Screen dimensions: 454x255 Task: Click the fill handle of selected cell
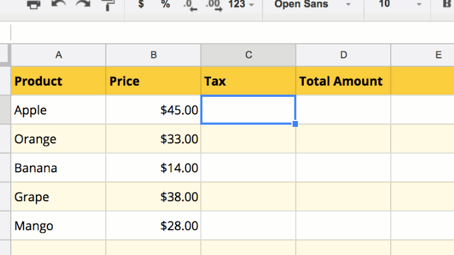click(296, 124)
